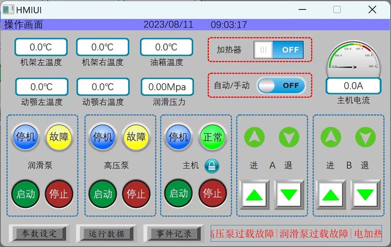Toggle the 加热器 heater switch
The width and height of the screenshot is (391, 247).
pos(279,50)
